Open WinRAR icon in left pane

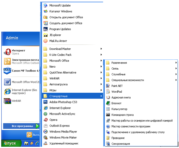click(7, 101)
